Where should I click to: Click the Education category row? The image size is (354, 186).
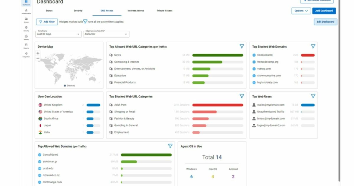point(176,76)
